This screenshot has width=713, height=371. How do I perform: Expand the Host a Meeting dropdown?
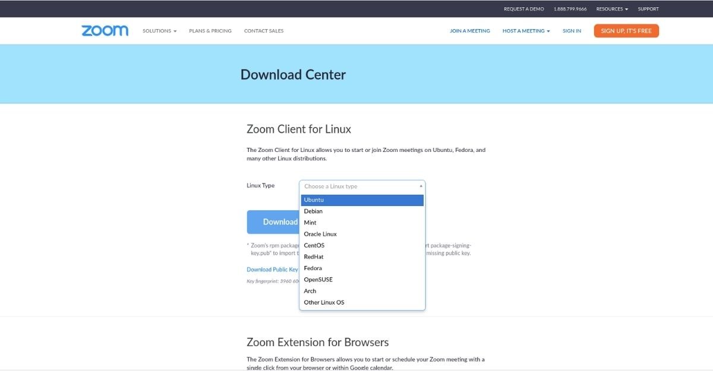click(526, 31)
